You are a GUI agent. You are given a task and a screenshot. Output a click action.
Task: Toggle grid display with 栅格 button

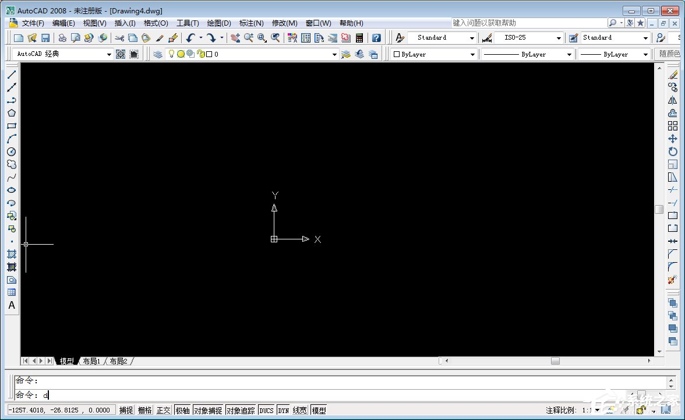pyautogui.click(x=144, y=410)
